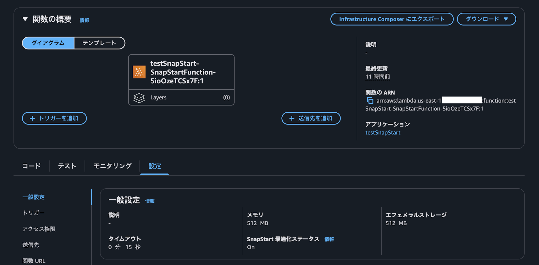This screenshot has height=265, width=539.
Task: Open 関数 URL in the side menu
Action: [x=34, y=261]
